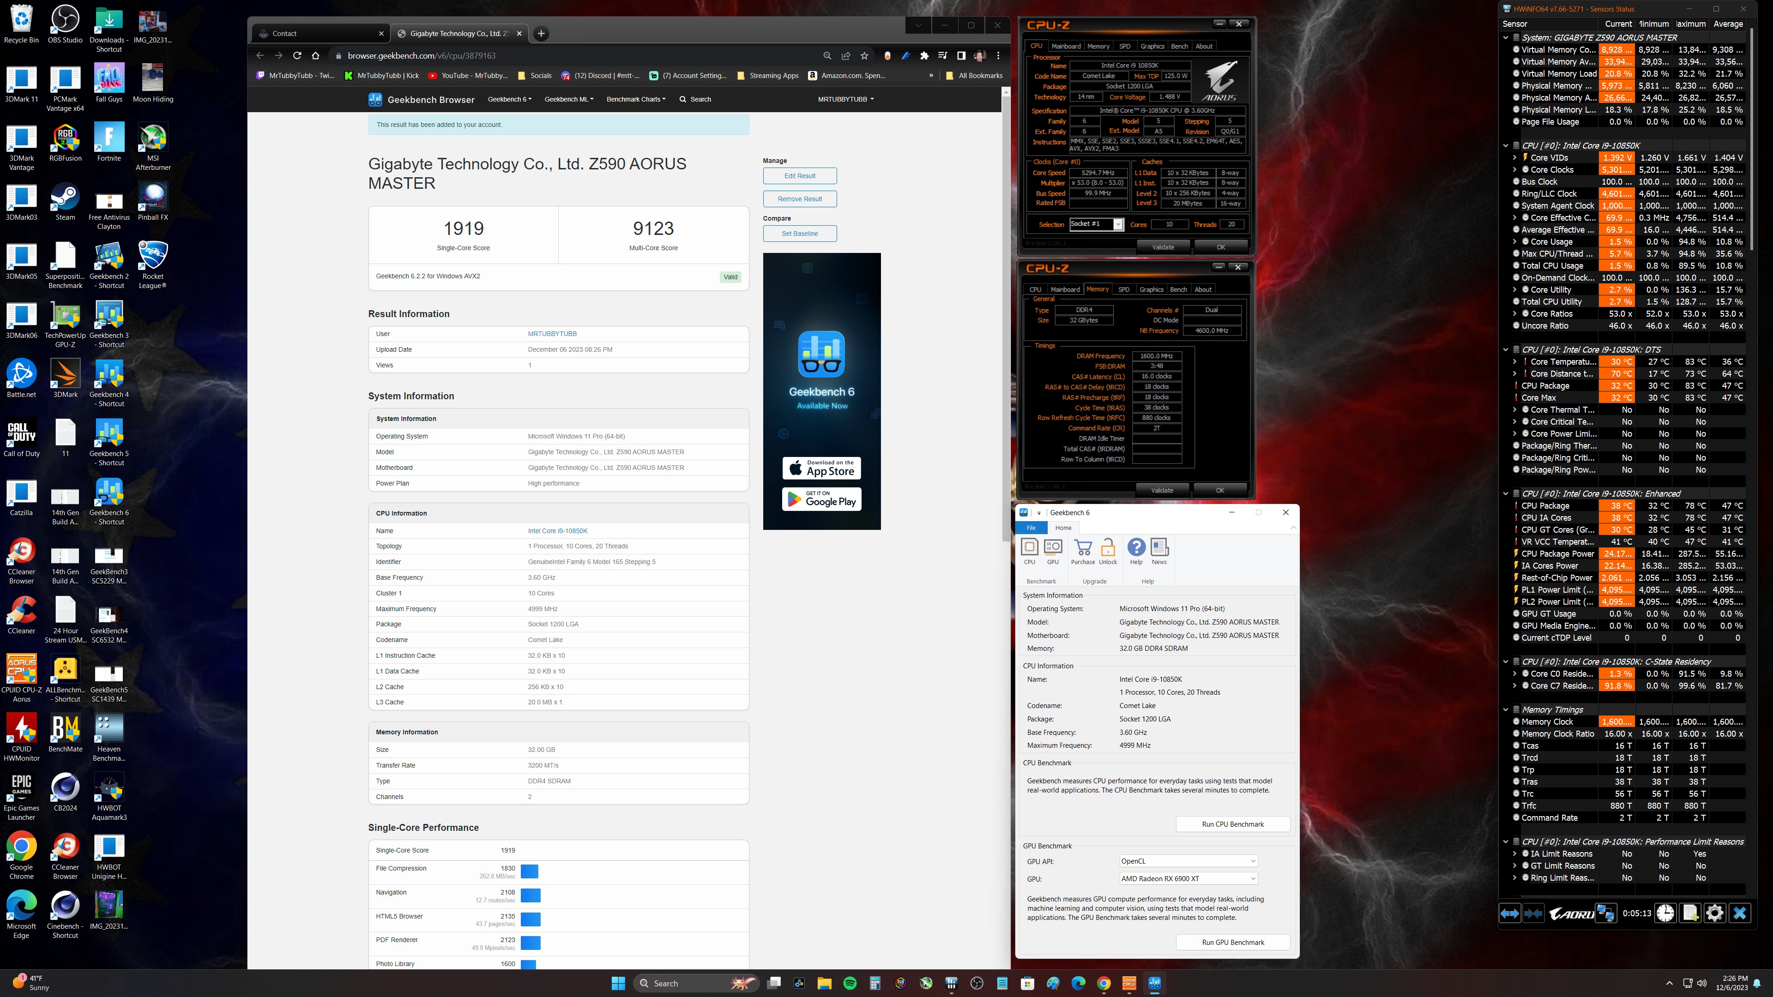Close HWiNFO sensors using blue X icon
This screenshot has width=1773, height=997.
pos(1739,913)
